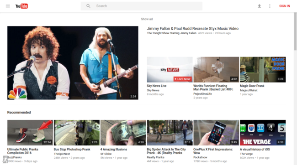Screen dimensions: 297x165
Task: Open the three-dot settings menu
Action: click(270, 6)
